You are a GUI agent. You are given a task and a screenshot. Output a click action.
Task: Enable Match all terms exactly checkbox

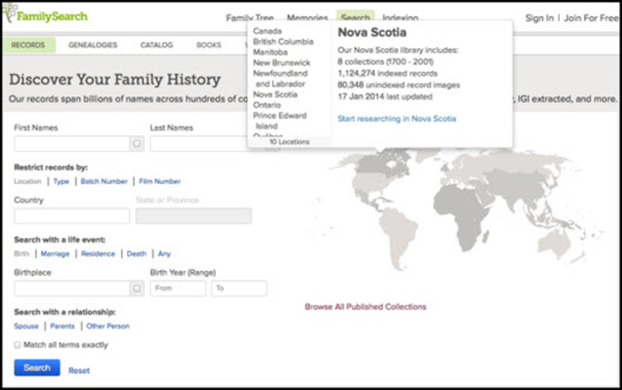coord(18,345)
